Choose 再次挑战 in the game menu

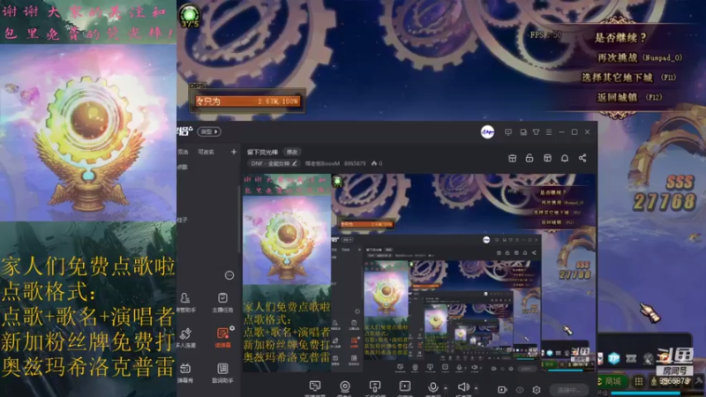point(639,57)
